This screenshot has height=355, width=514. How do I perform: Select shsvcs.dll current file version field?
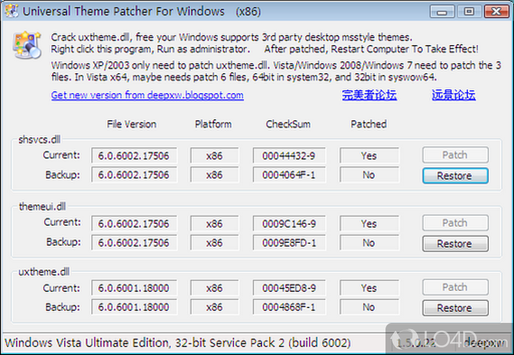click(134, 155)
